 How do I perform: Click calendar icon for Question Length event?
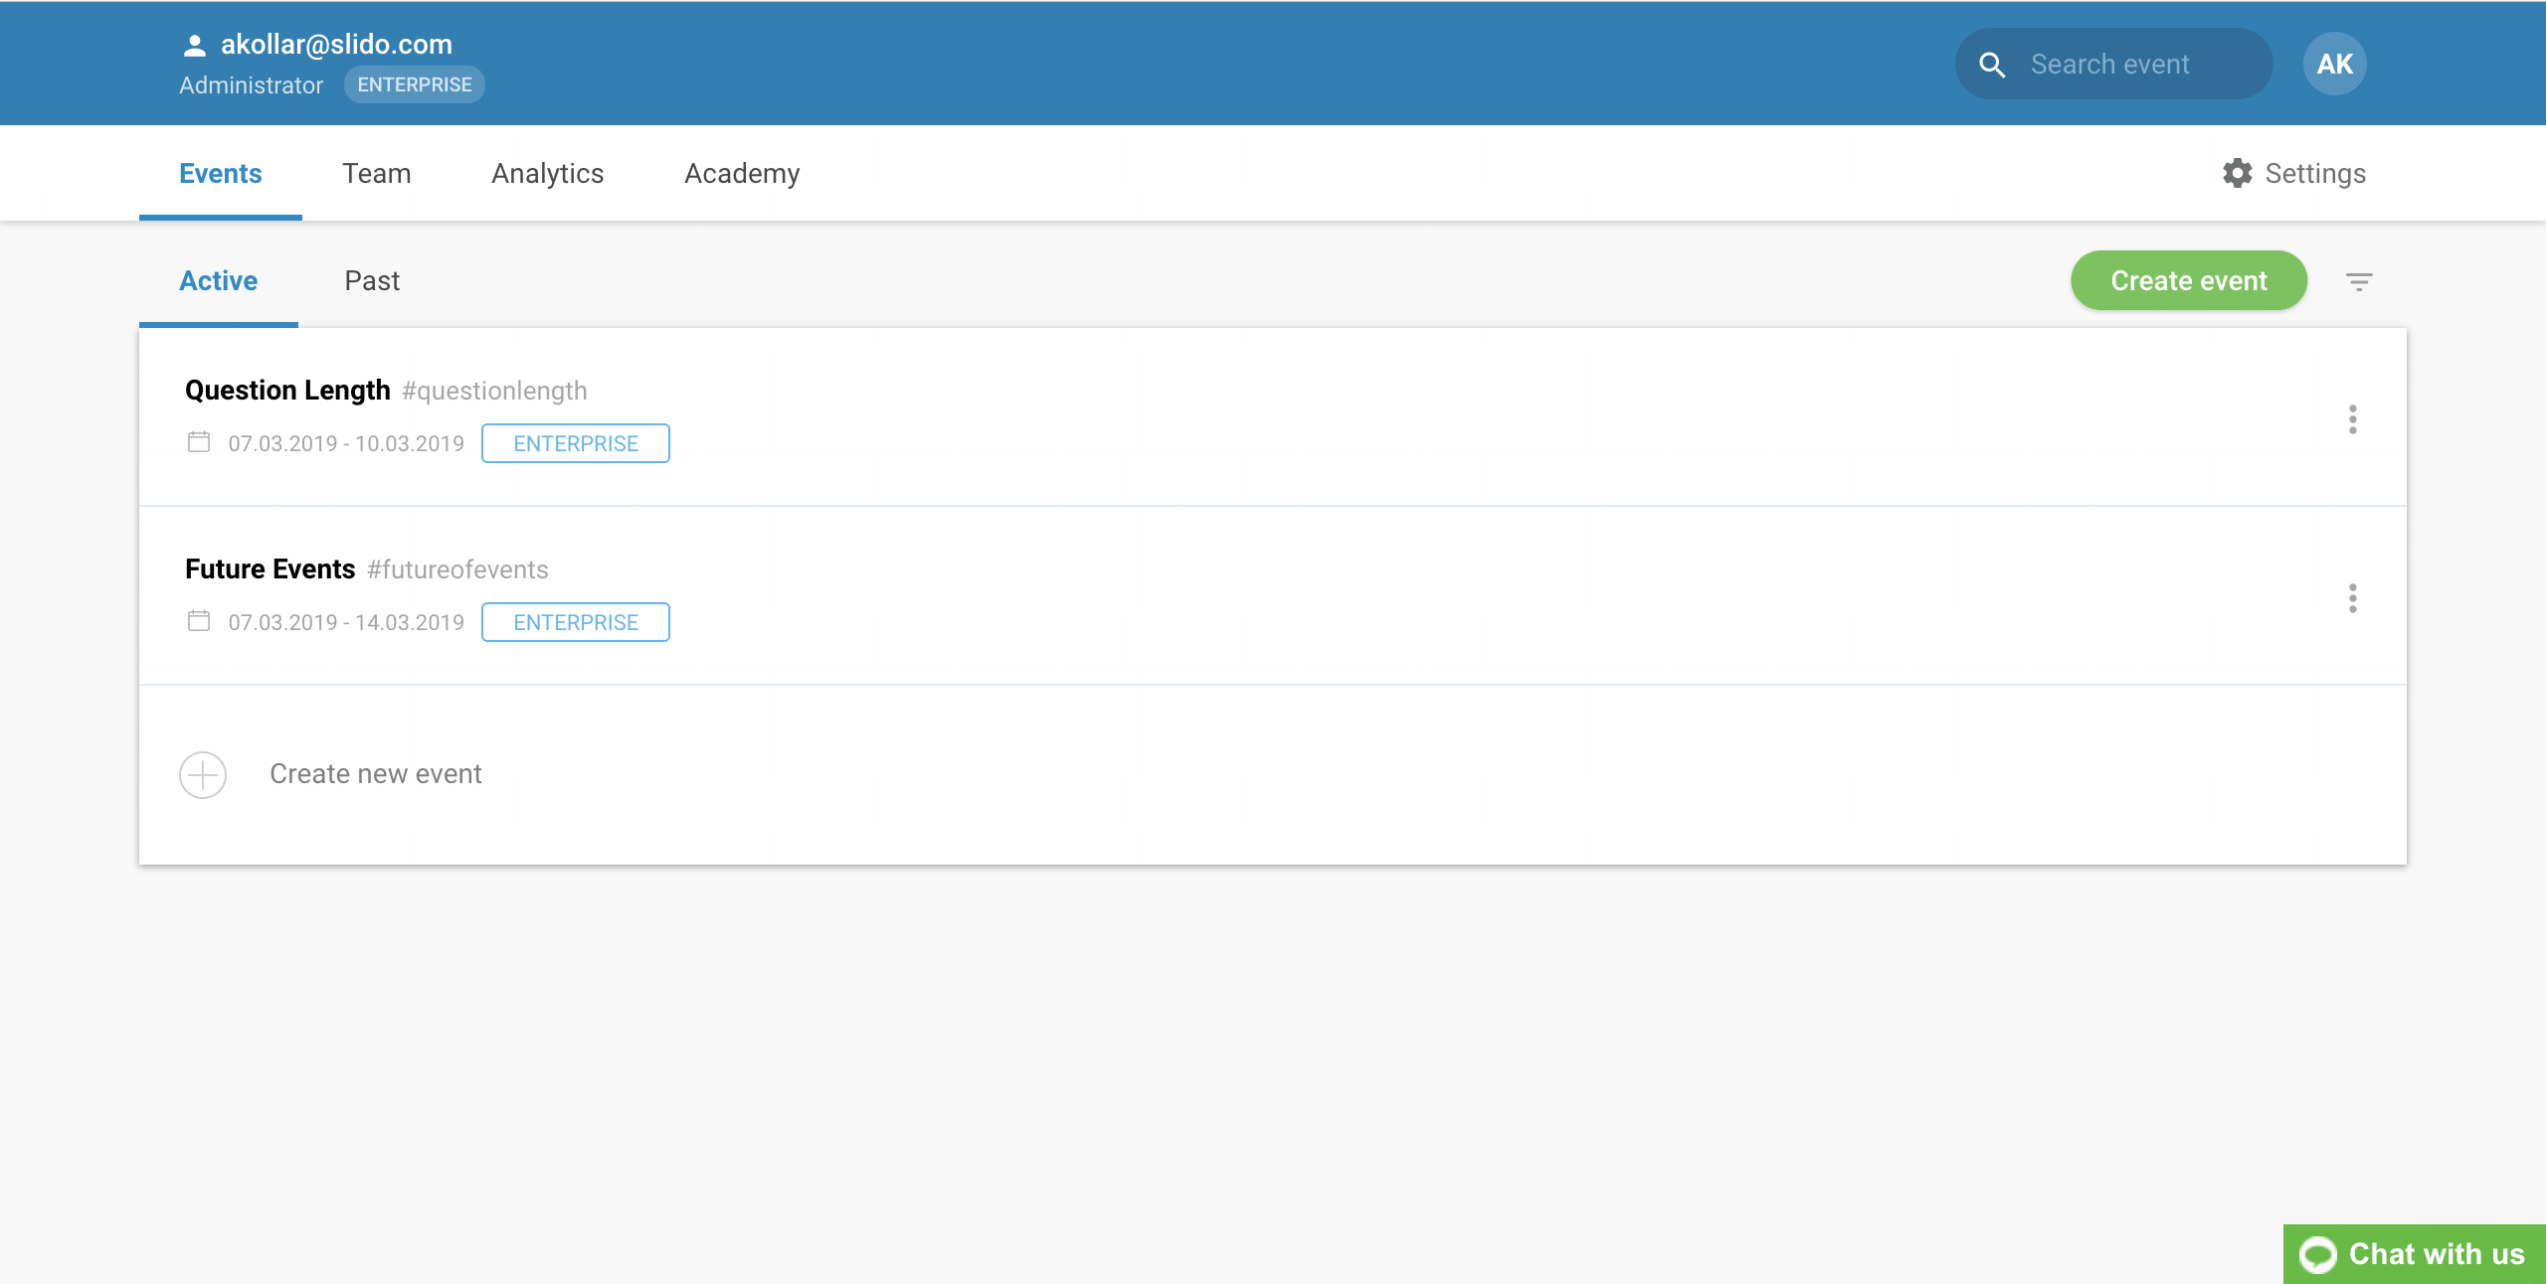click(199, 442)
